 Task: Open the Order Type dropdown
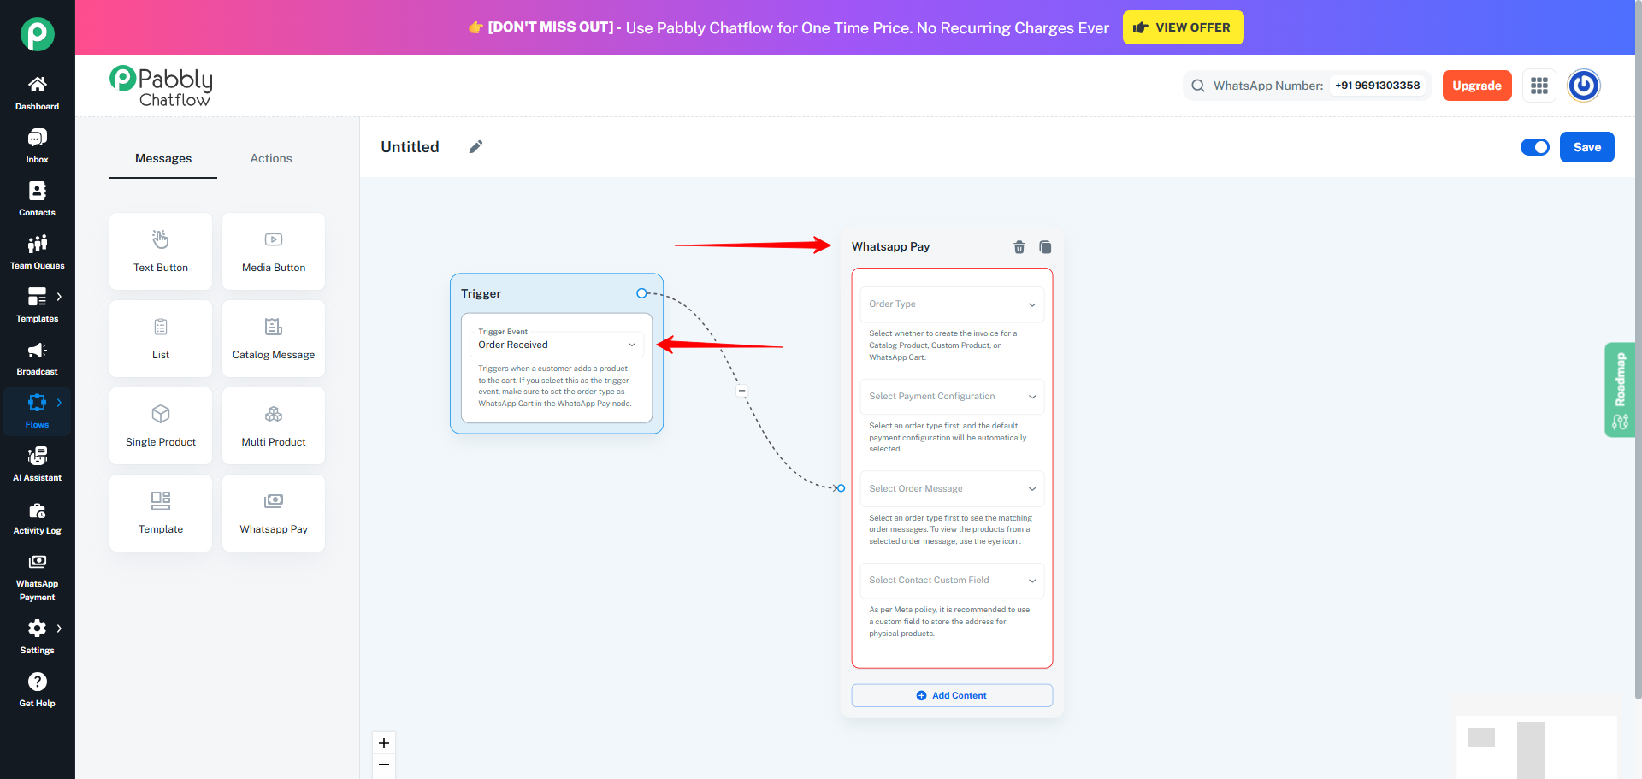(x=952, y=304)
